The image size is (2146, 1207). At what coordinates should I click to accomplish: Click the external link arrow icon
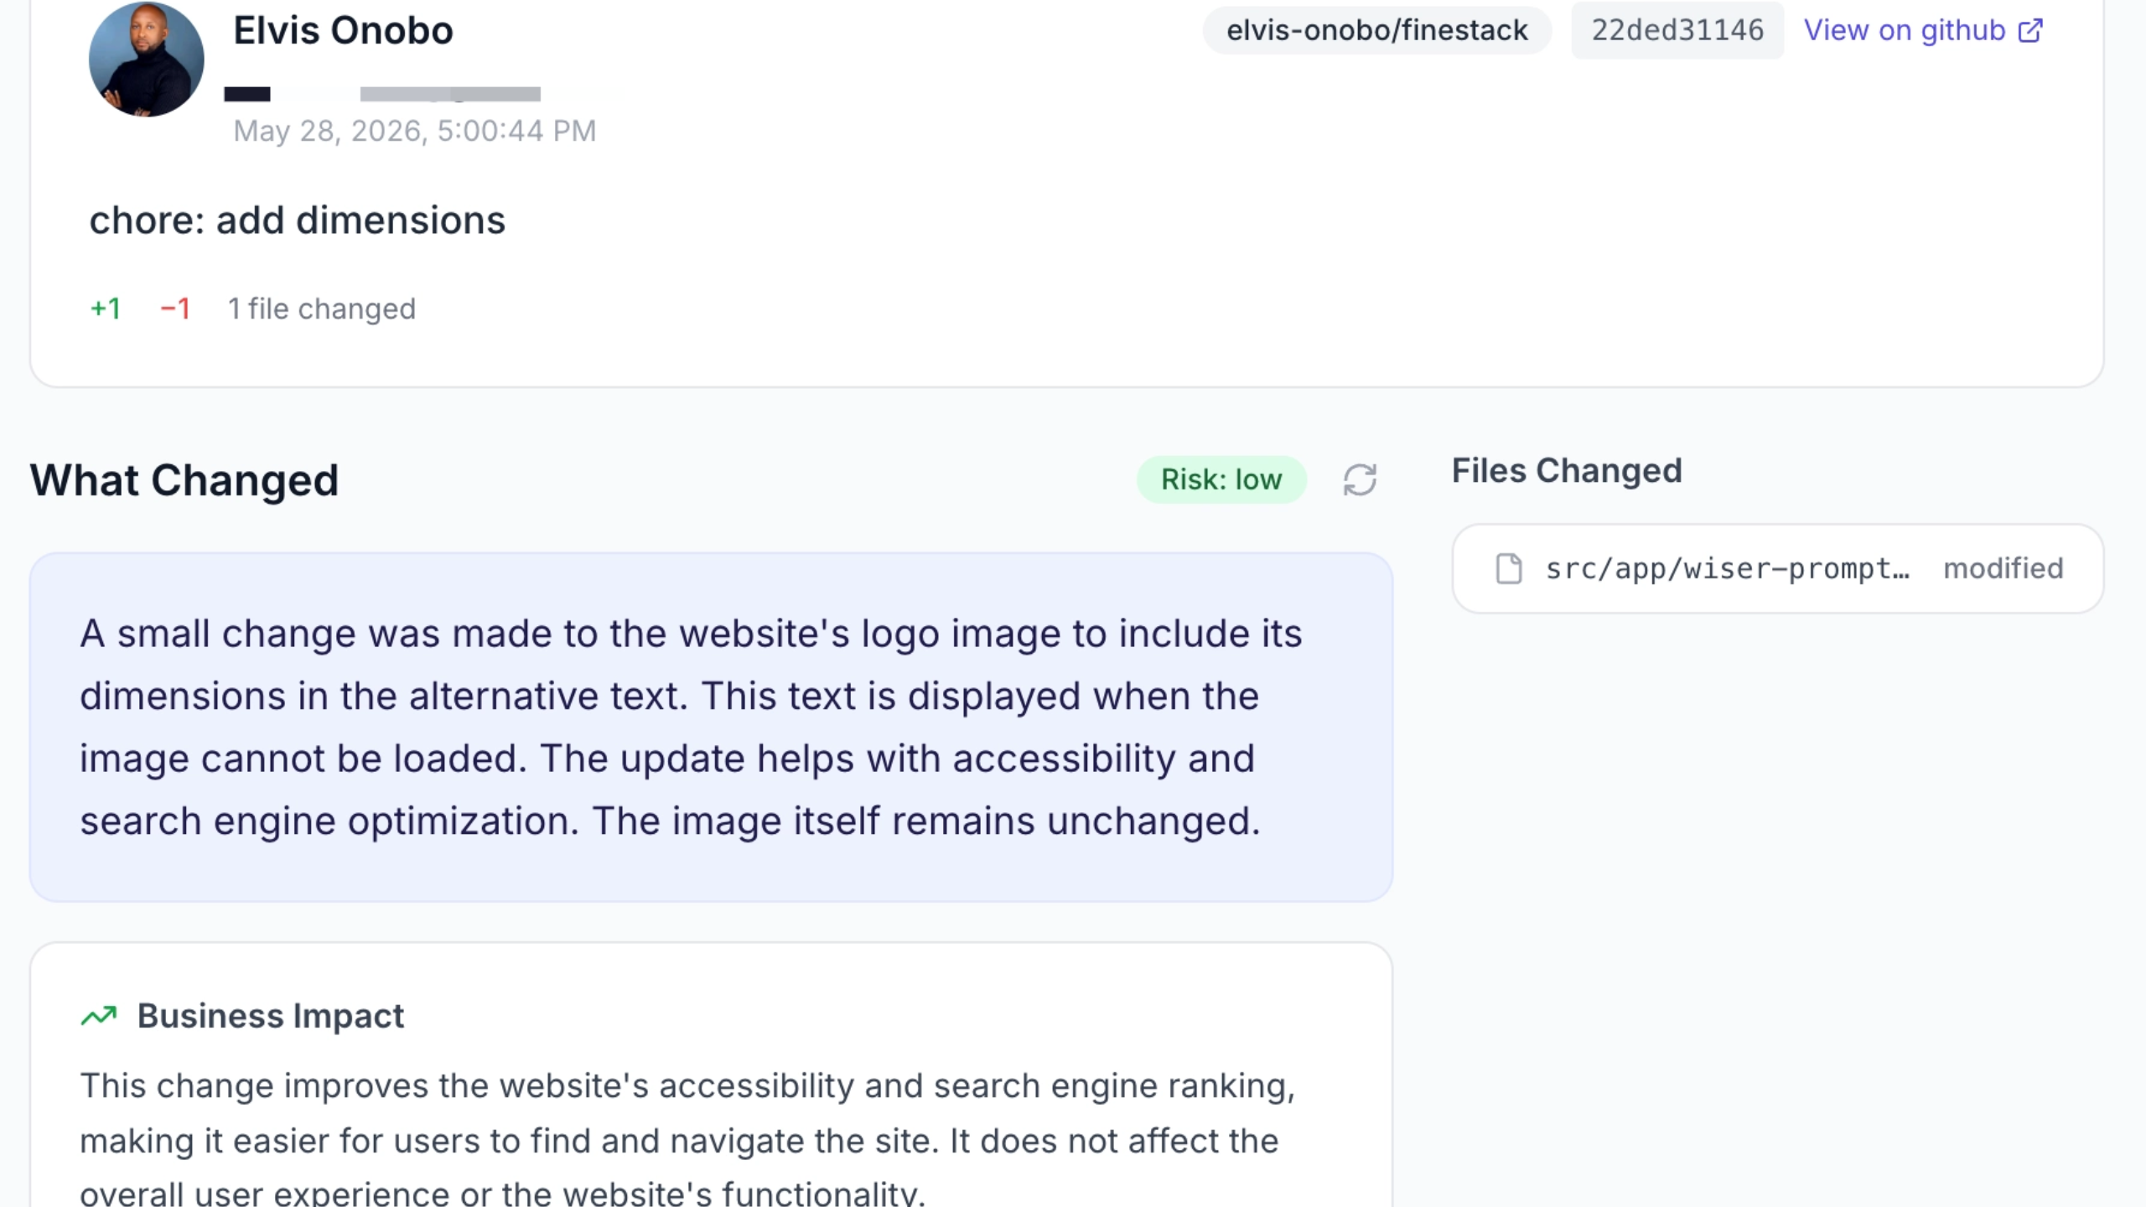(2030, 31)
